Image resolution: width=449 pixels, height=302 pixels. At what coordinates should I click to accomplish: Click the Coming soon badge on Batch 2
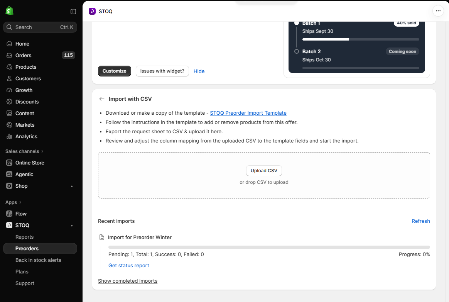[x=402, y=51]
